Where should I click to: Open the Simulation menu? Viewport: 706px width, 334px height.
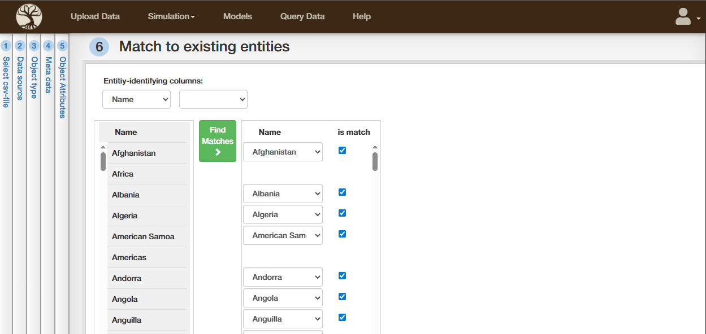[x=171, y=16]
